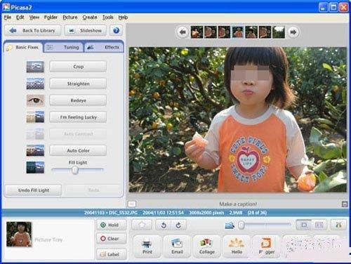Switch to the Effects tab

click(x=104, y=47)
